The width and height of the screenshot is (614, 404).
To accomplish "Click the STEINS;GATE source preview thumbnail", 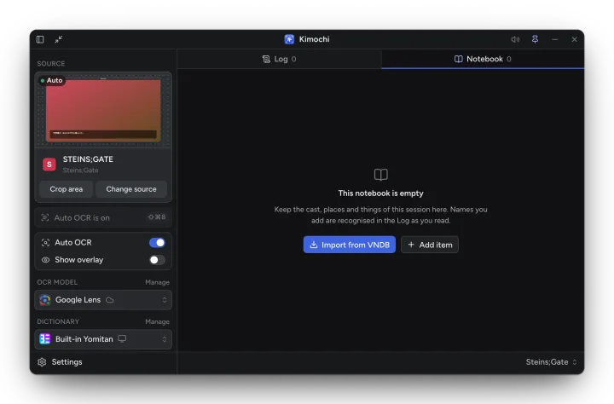I will 103,110.
